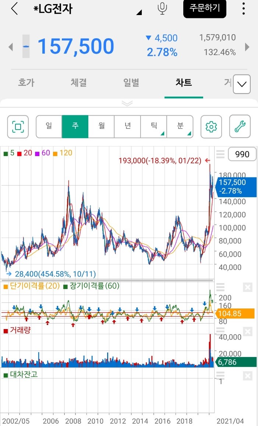Expand the tab list dropdown chevron
Viewport: 258px width, 426px height.
(242, 84)
